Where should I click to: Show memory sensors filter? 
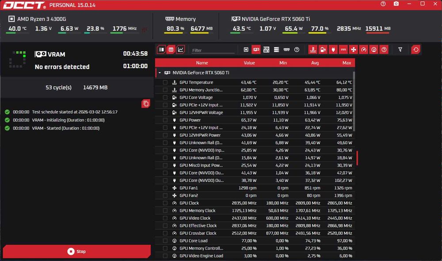(286, 50)
